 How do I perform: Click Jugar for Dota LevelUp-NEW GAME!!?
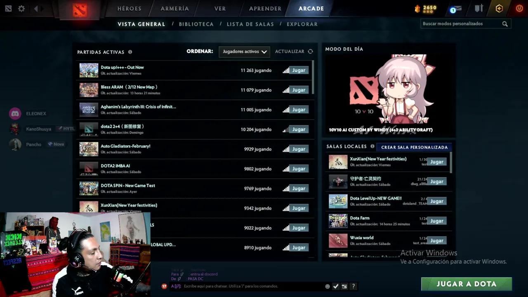point(436,201)
